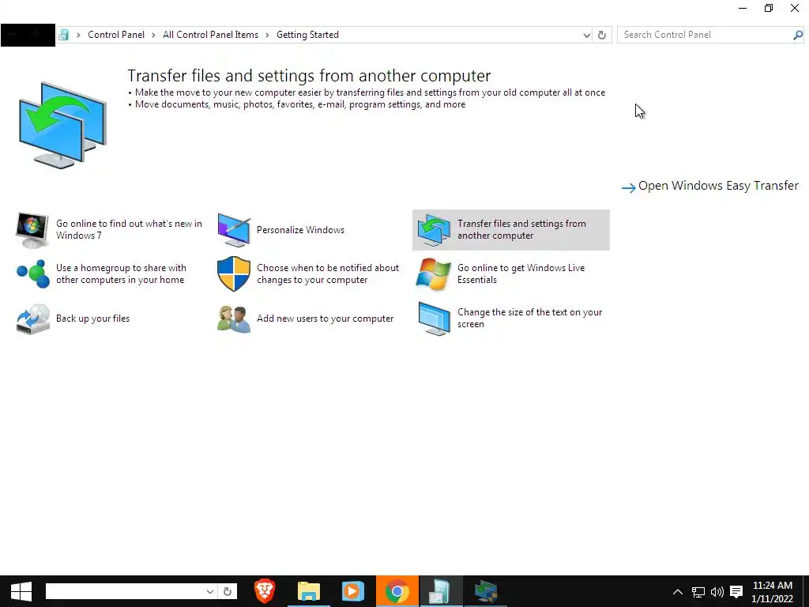Click 'Choose when to be notified' label
Screen dimensions: 809x607
pos(328,273)
